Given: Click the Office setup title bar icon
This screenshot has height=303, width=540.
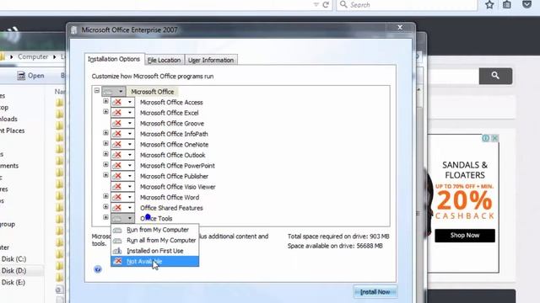Looking at the screenshot, I should click(x=74, y=30).
